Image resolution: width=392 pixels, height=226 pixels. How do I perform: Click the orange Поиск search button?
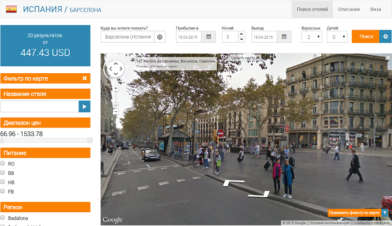(365, 36)
